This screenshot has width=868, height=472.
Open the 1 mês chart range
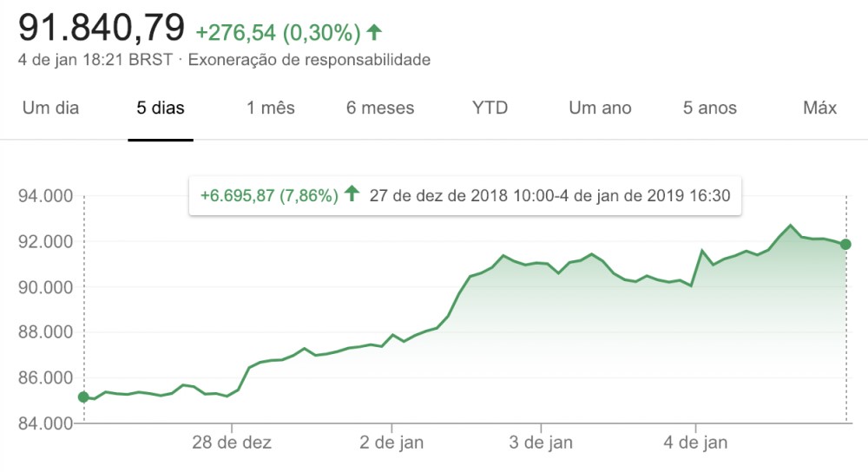[x=271, y=108]
